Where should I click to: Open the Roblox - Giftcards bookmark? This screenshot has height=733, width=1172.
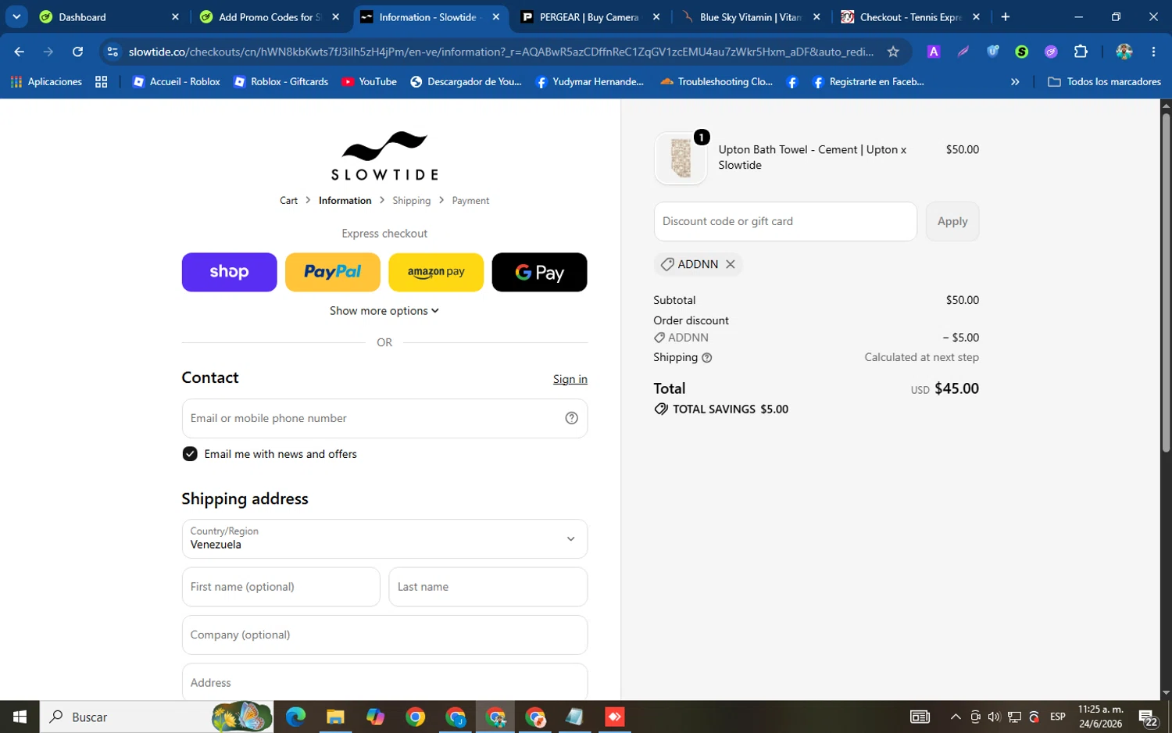(x=281, y=81)
